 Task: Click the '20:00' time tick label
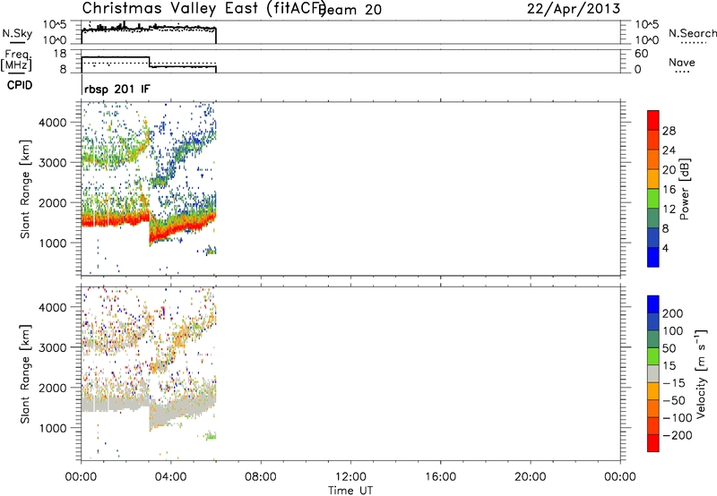531,477
